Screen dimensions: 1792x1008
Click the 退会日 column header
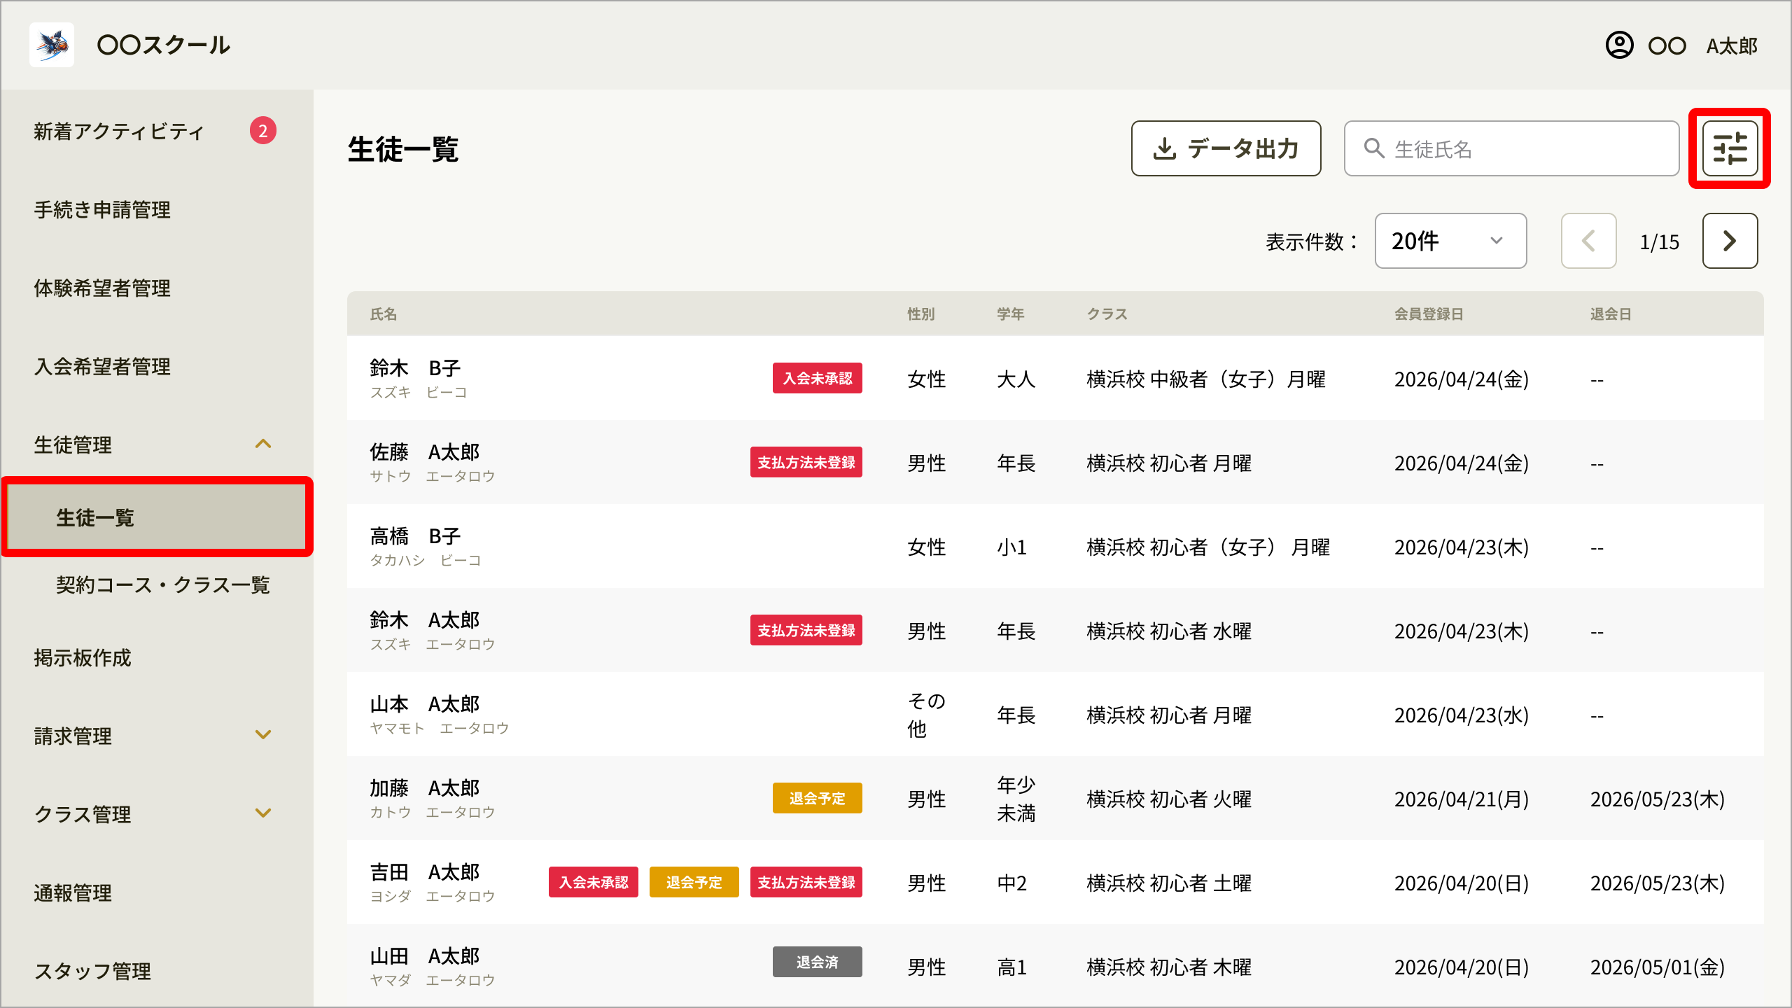pyautogui.click(x=1611, y=314)
